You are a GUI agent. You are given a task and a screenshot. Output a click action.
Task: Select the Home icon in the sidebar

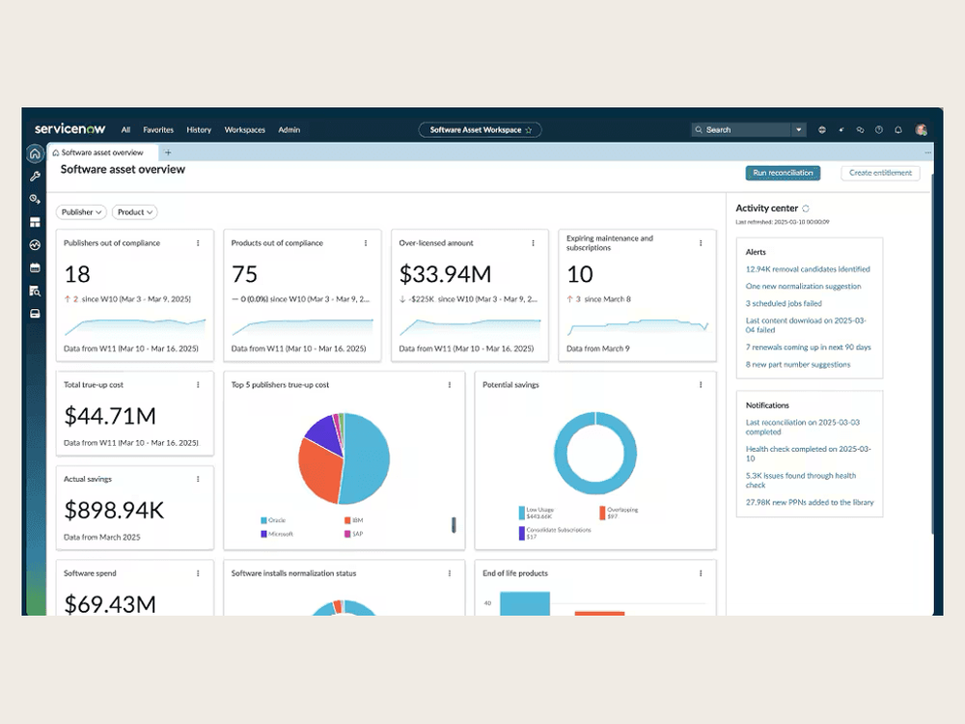[35, 154]
